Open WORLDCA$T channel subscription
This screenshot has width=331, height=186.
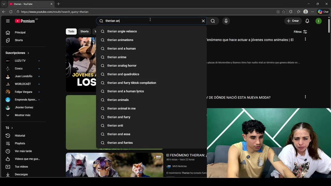point(23,84)
